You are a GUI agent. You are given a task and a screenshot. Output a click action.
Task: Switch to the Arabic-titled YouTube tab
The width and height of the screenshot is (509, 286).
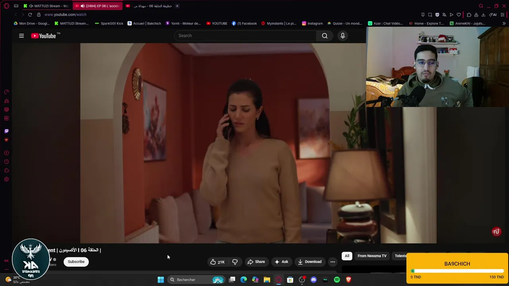tap(149, 6)
